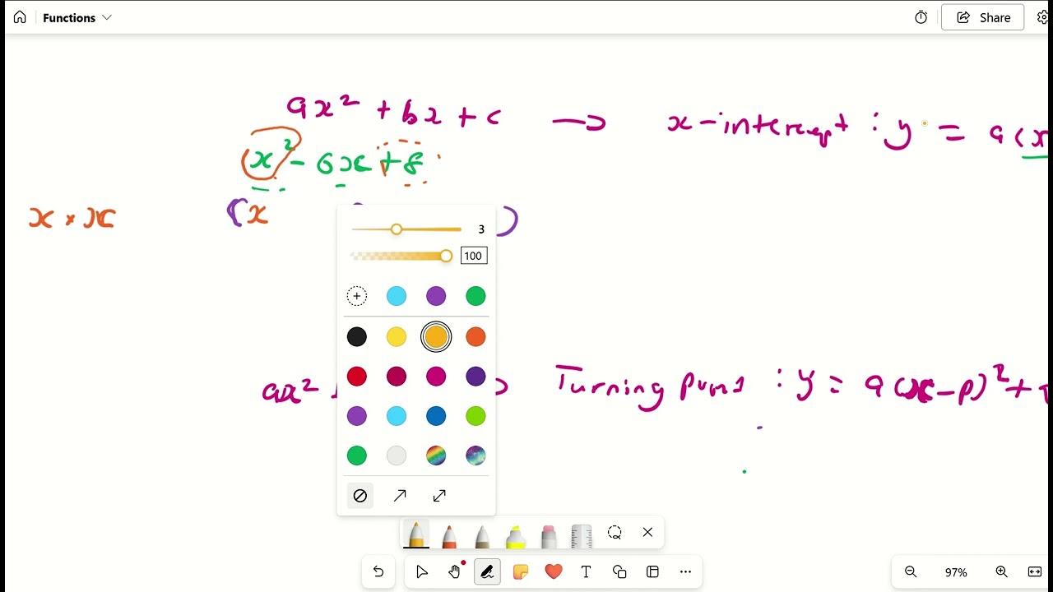Select the no-arrow line option
The height and width of the screenshot is (592, 1053).
(x=360, y=496)
